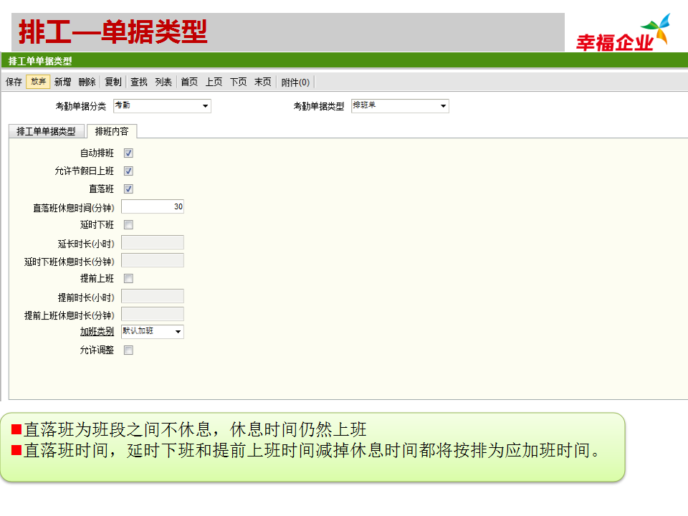Go to 首页 (first page)

click(x=189, y=82)
